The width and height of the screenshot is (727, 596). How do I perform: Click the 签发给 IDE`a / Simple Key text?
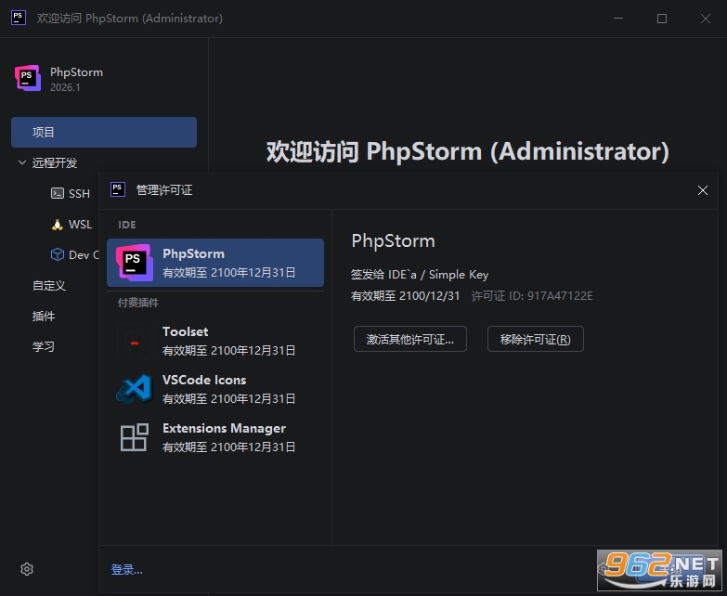(419, 275)
